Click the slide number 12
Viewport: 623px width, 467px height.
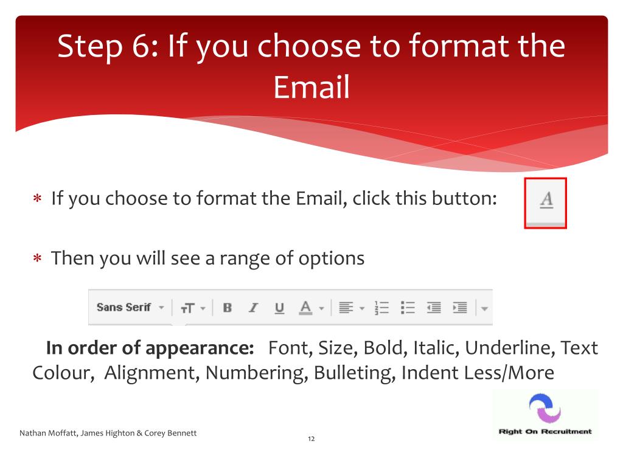pos(311,439)
